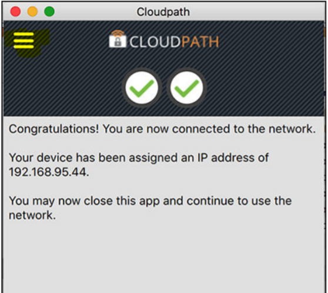The height and width of the screenshot is (293, 328).
Task: Click the empty gray area below messages
Action: pyautogui.click(x=164, y=258)
